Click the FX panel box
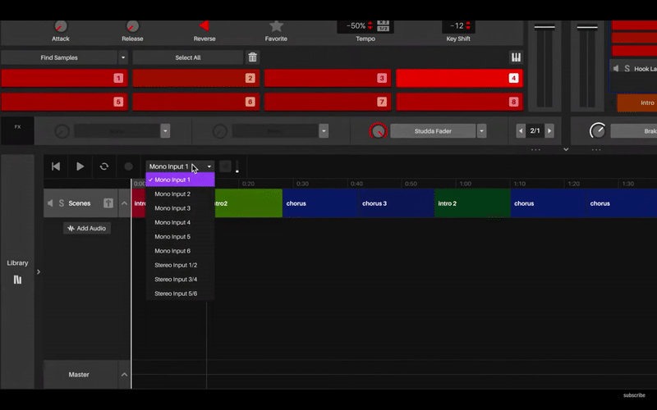The height and width of the screenshot is (410, 657). click(x=17, y=131)
